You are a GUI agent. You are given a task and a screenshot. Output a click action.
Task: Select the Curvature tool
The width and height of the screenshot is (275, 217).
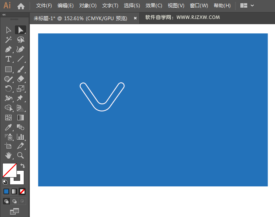pos(21,50)
